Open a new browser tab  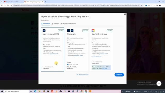[x=45, y=2]
